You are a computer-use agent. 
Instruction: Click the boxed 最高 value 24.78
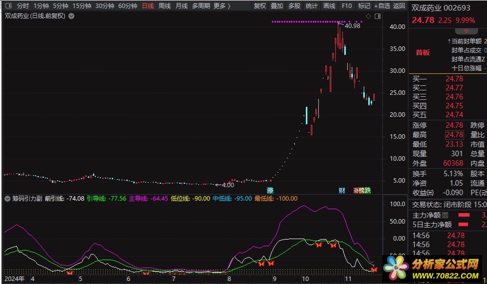(455, 135)
